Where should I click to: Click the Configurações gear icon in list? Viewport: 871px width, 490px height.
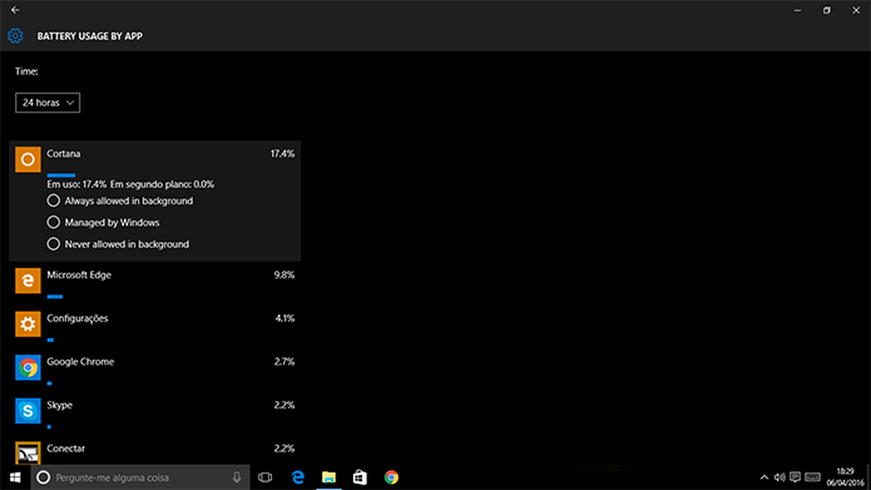click(27, 324)
